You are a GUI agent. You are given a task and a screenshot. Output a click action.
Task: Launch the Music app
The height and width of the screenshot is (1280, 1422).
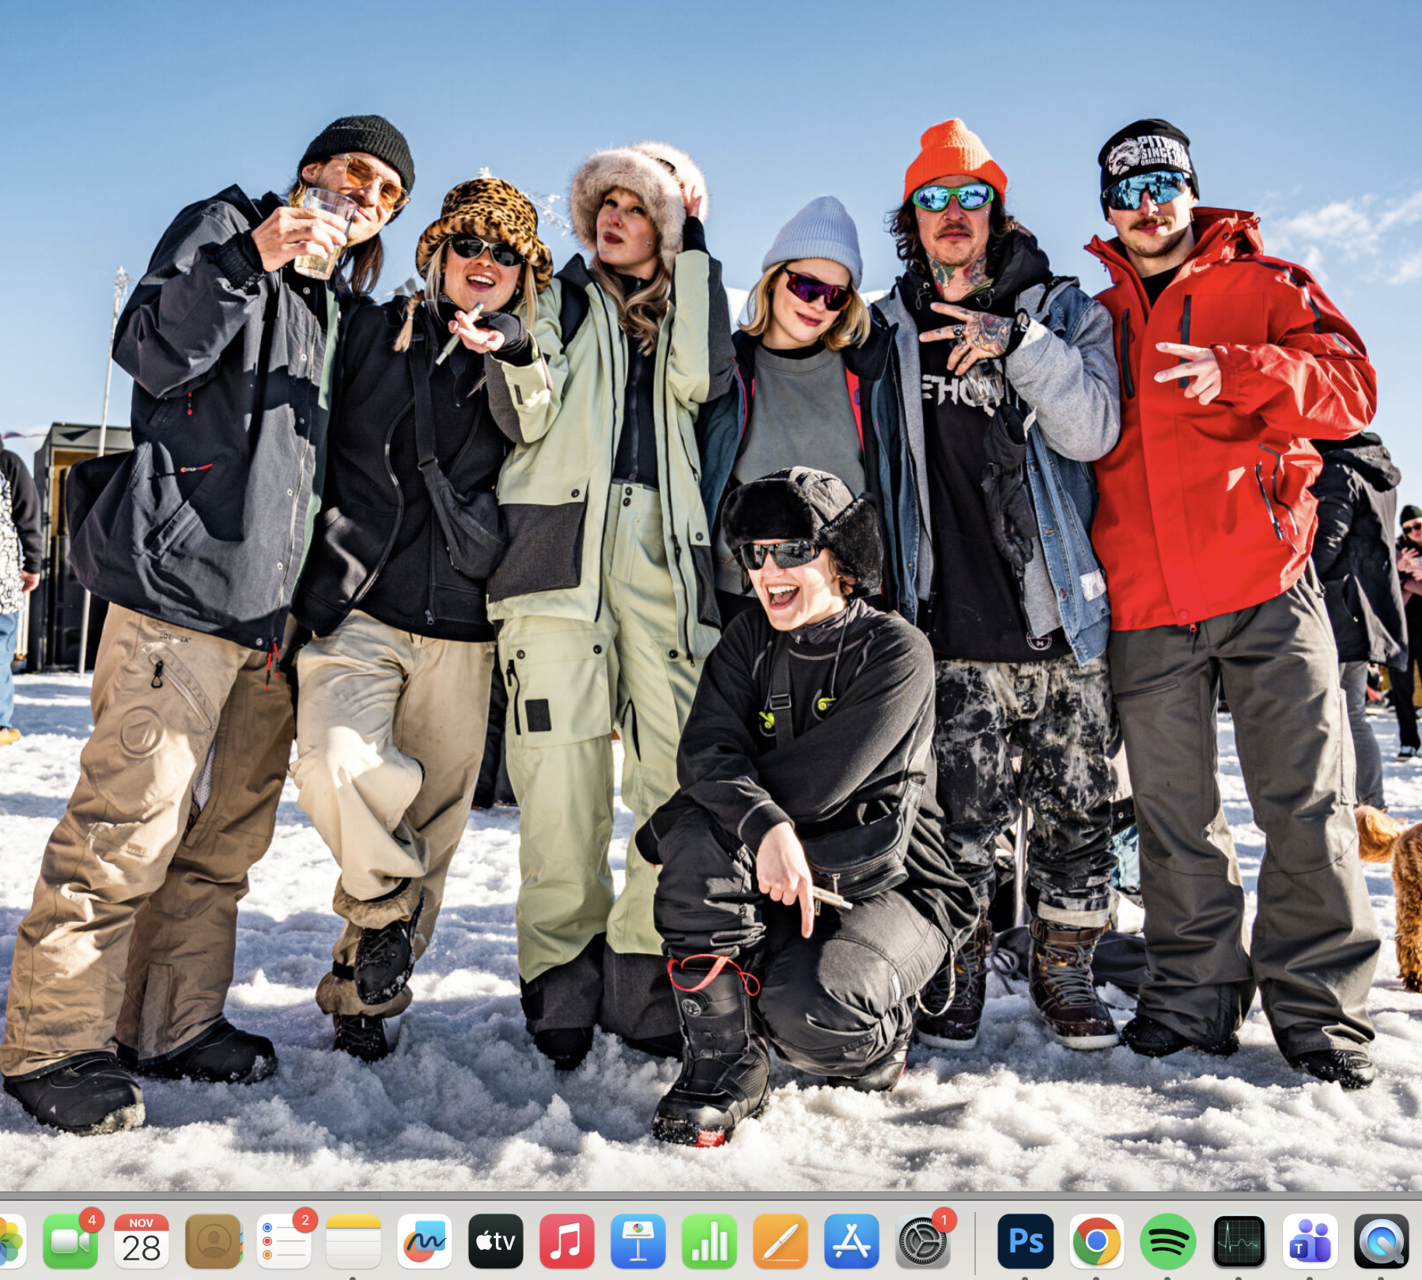point(567,1241)
